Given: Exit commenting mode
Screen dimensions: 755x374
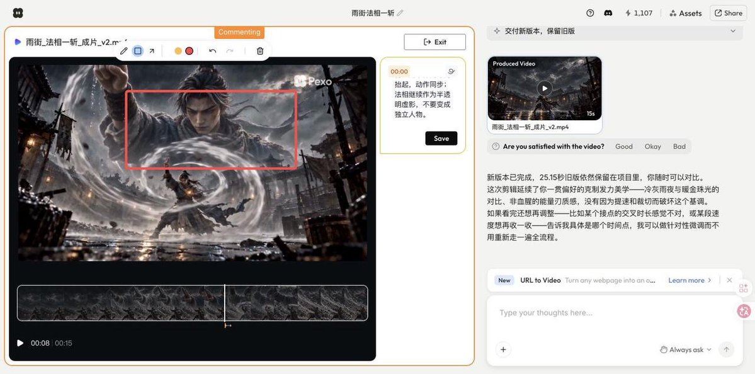Looking at the screenshot, I should (434, 42).
